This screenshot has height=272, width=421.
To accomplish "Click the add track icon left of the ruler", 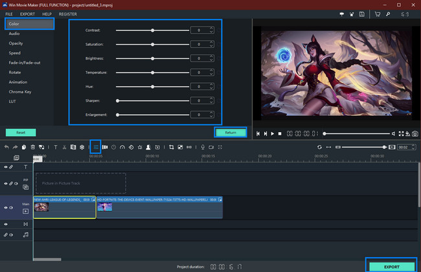I will tap(16, 157).
